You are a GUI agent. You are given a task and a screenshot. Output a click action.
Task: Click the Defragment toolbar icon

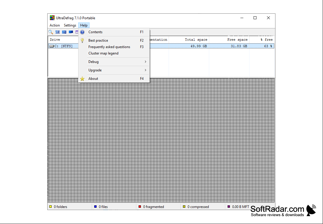click(x=57, y=32)
